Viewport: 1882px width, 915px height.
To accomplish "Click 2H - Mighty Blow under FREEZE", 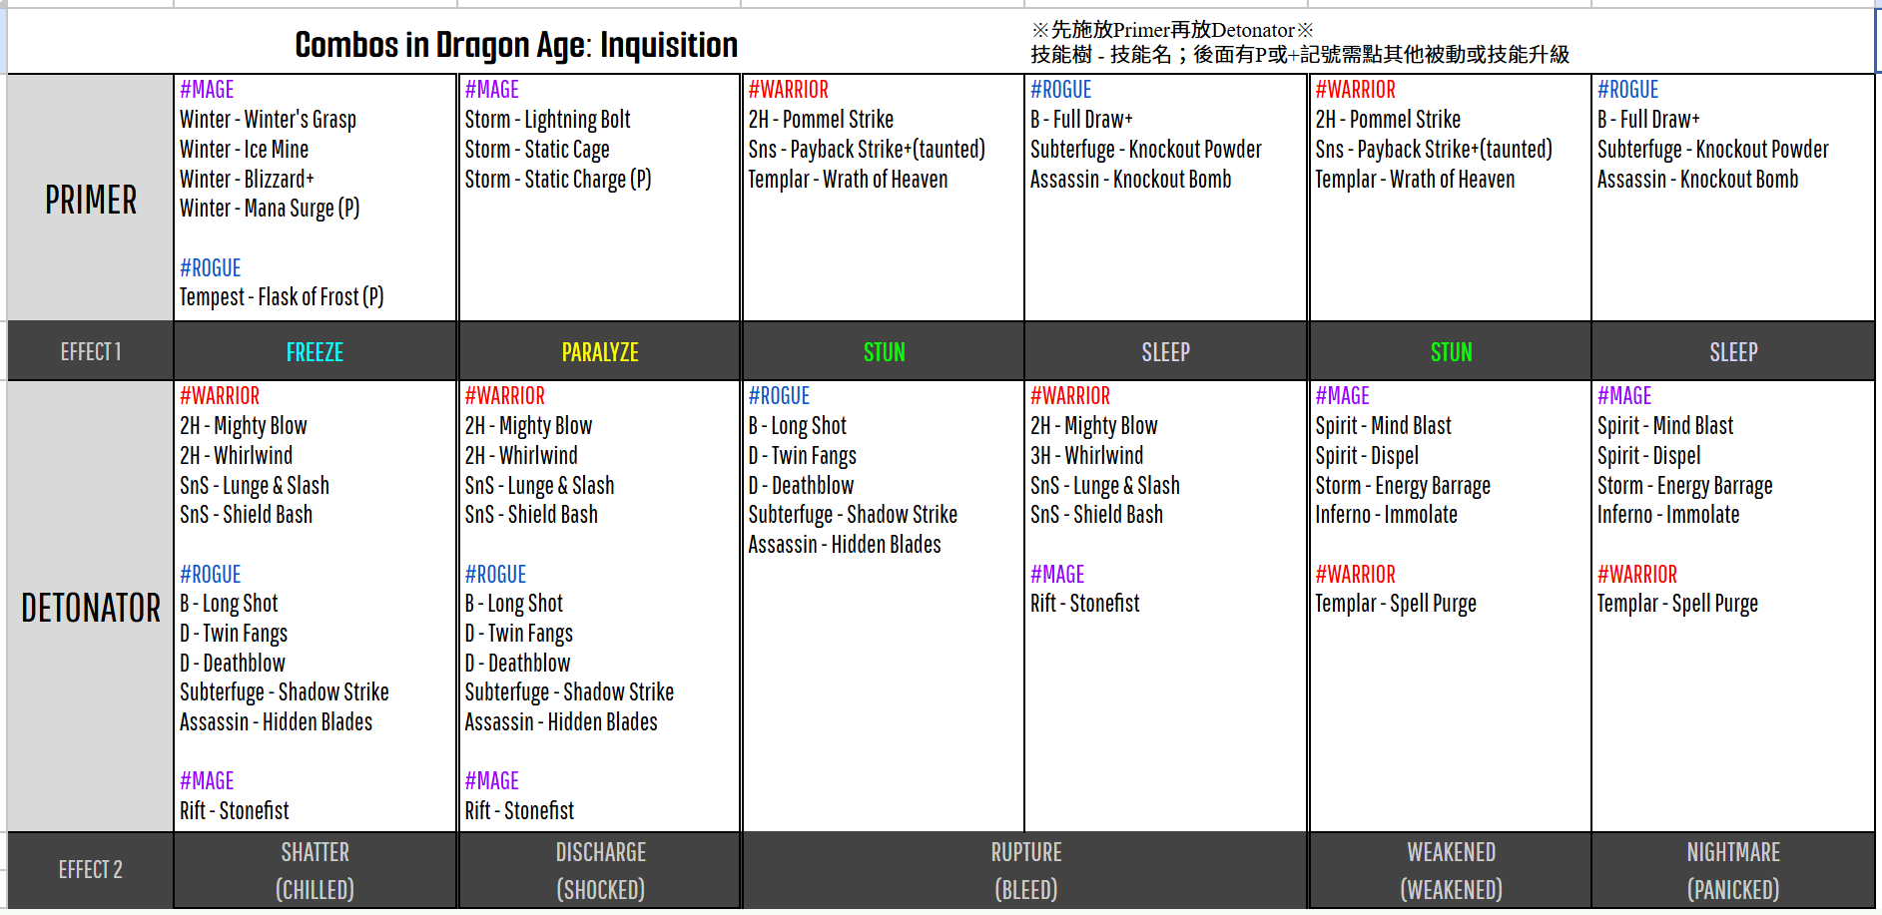I will pyautogui.click(x=243, y=426).
